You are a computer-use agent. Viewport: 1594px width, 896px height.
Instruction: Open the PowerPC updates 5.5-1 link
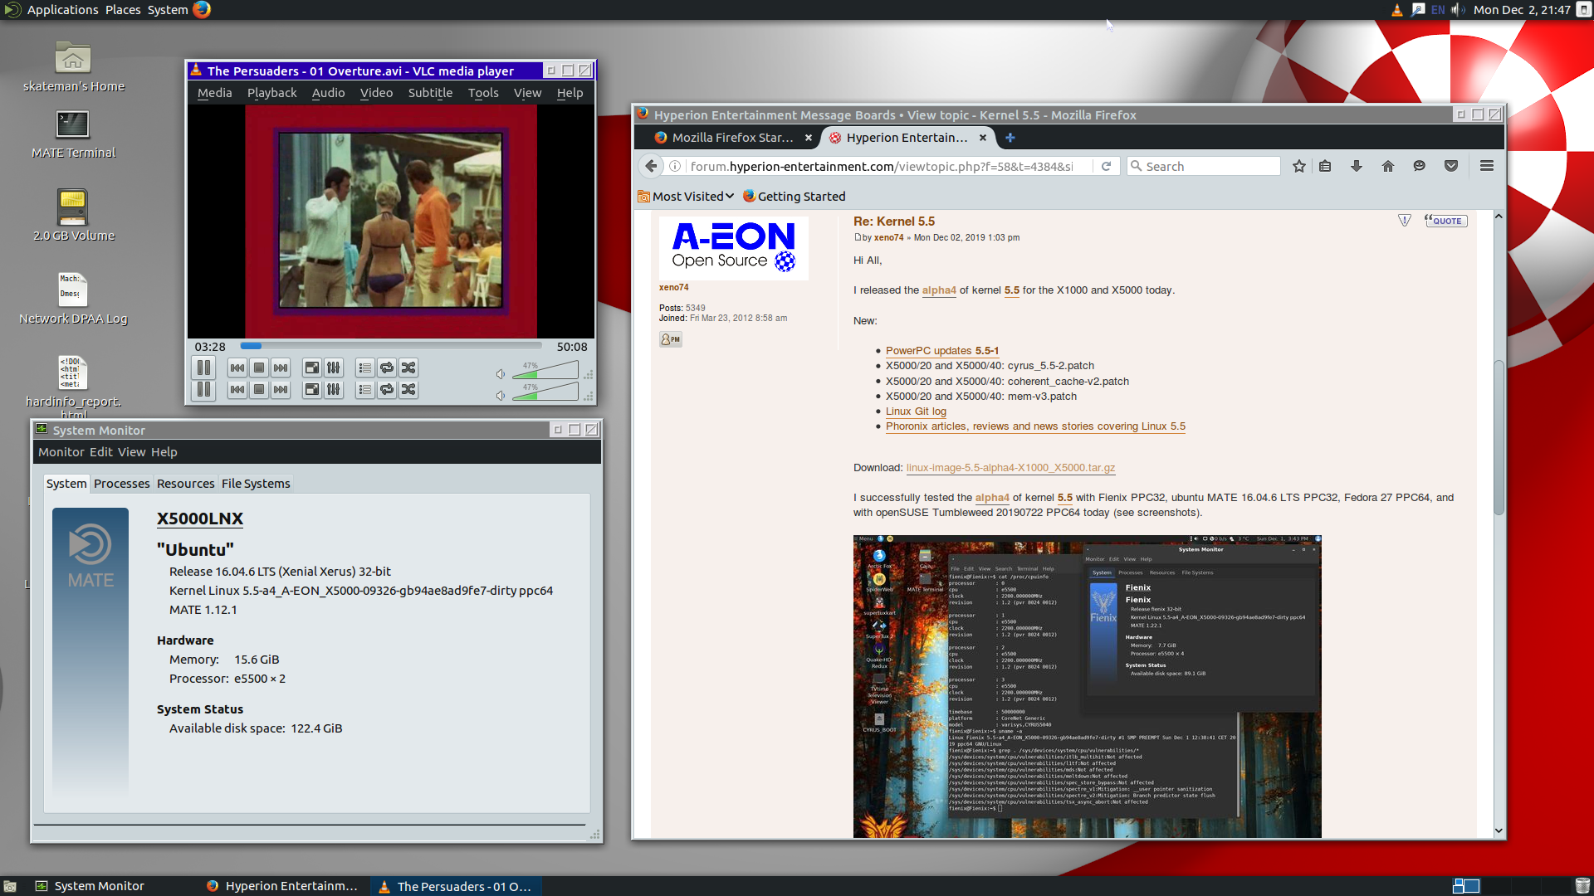[x=942, y=351]
